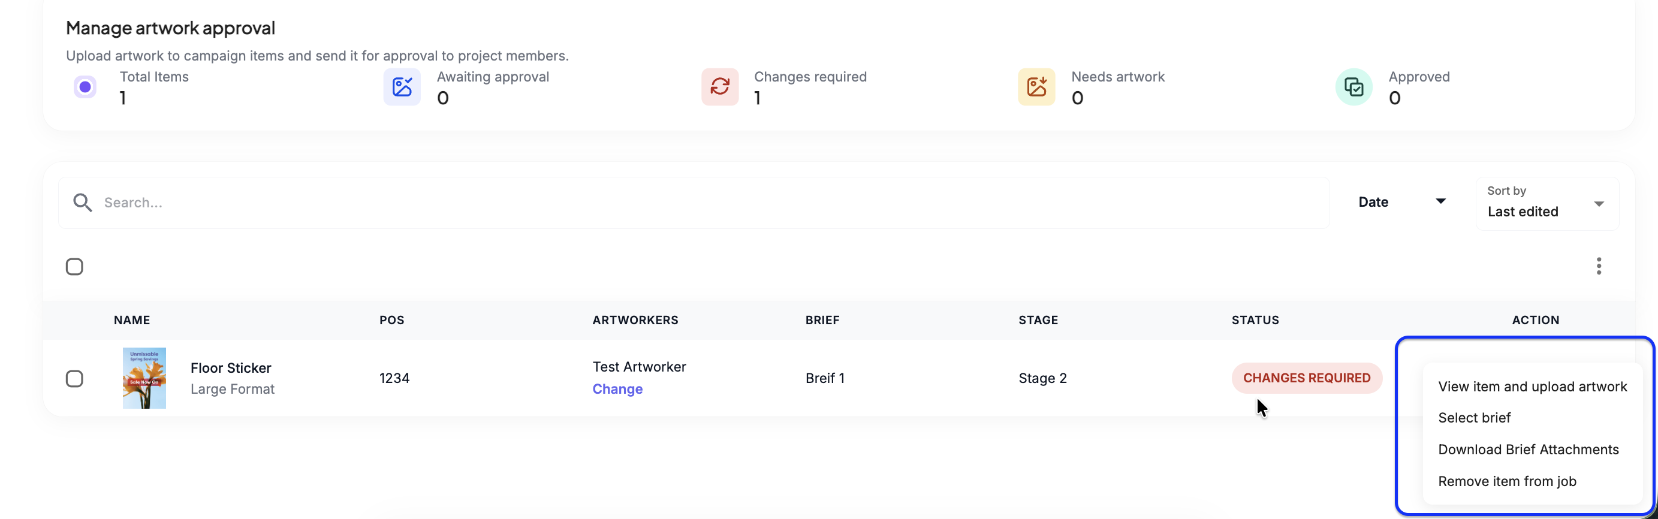Image resolution: width=1658 pixels, height=519 pixels.
Task: Click the Needs artwork download icon
Action: [x=1036, y=87]
